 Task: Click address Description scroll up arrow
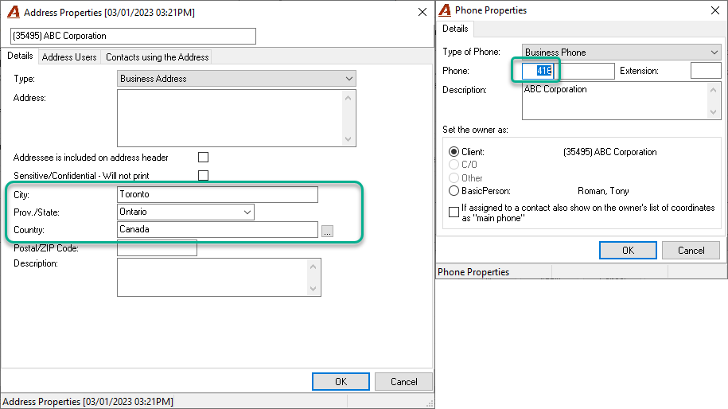pyautogui.click(x=313, y=267)
